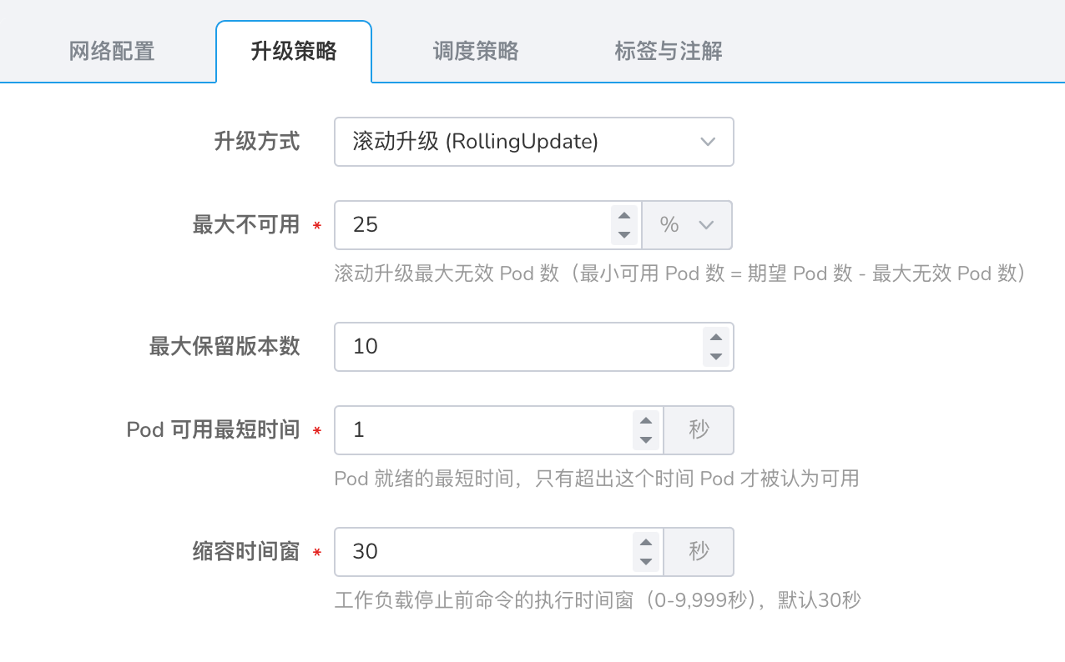Expand the chevron on the 滚动升级 selector
1065x662 pixels.
tap(707, 142)
